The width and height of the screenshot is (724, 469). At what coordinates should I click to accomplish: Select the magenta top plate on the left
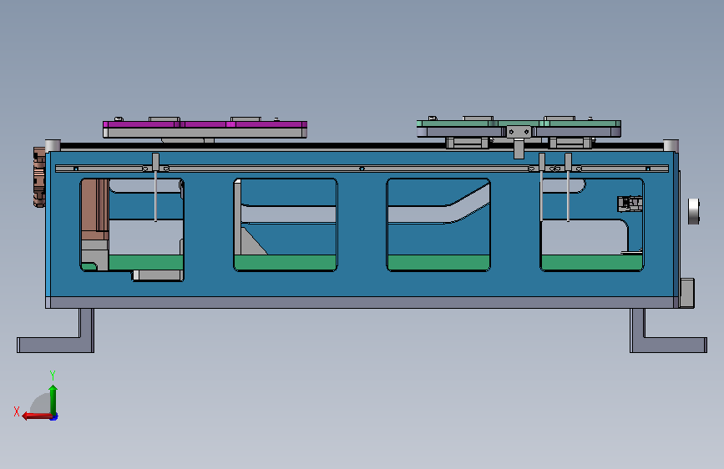pyautogui.click(x=205, y=124)
